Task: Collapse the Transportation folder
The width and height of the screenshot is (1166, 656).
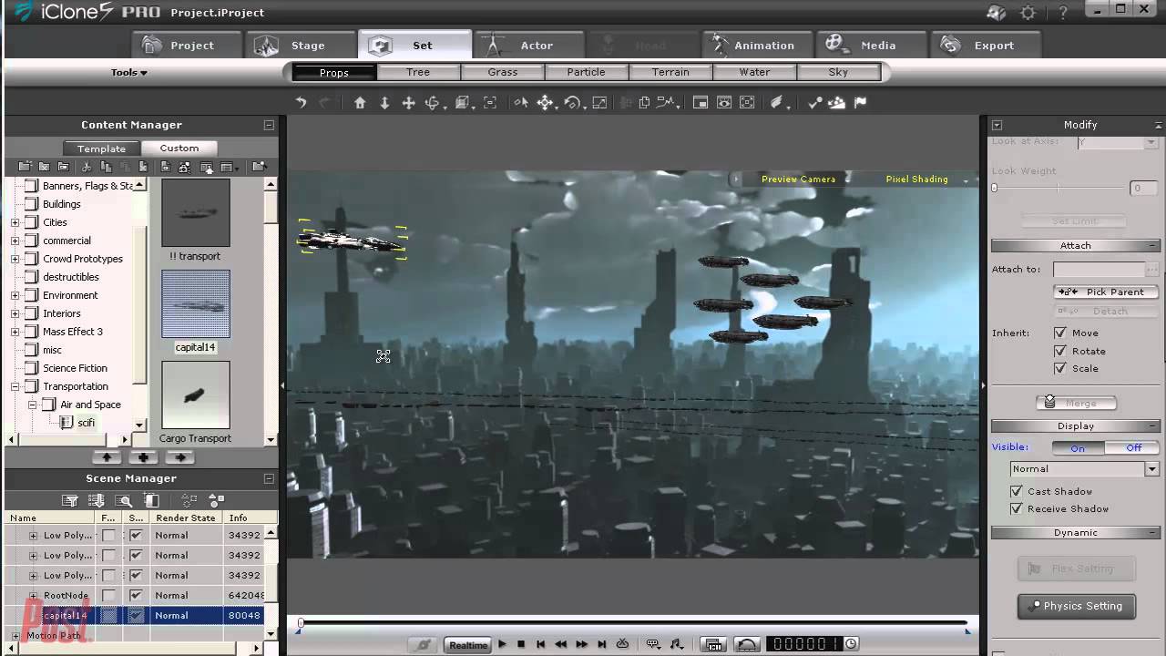Action: (15, 386)
